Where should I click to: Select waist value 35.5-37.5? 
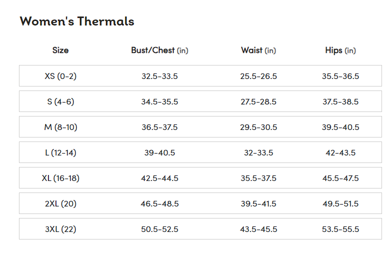coord(258,178)
